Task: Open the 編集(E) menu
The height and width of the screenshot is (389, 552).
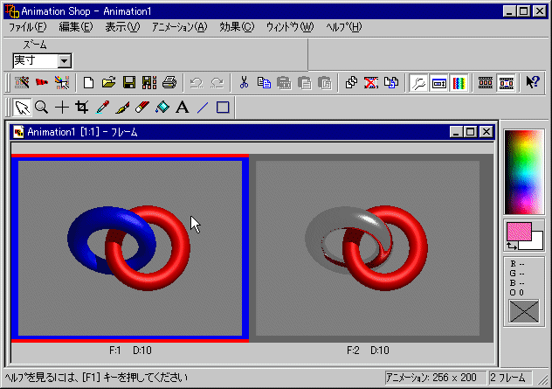Action: pyautogui.click(x=76, y=27)
